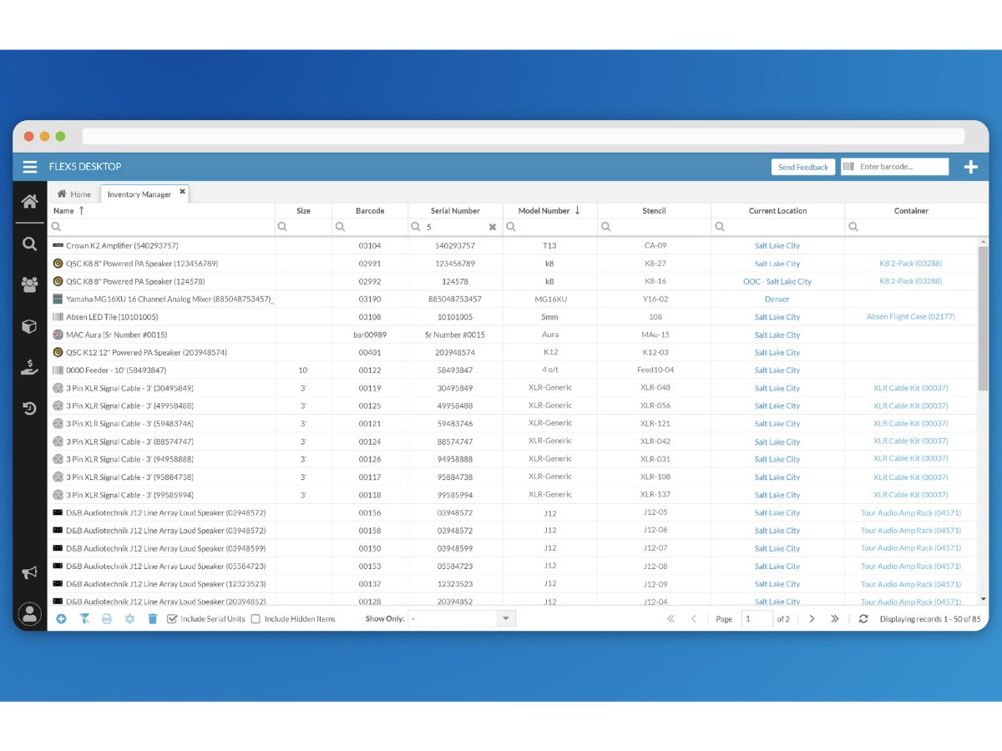
Task: Click the Stencil filter search field
Action: point(654,227)
